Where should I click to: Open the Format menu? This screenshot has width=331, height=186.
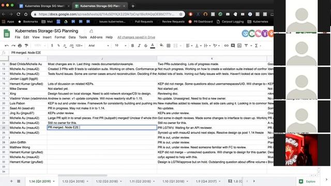60,37
